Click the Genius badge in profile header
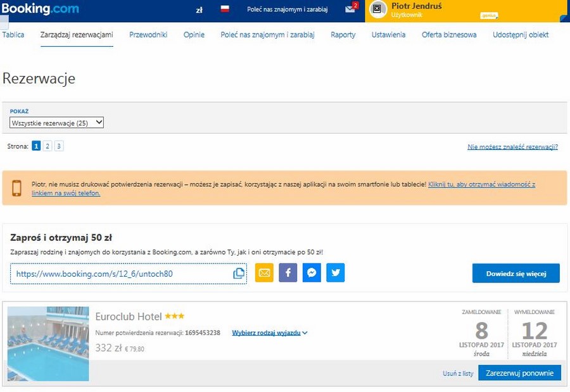Image resolution: width=570 pixels, height=392 pixels. (x=489, y=15)
